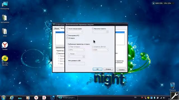Click the blue circular arrow taskbar icon
The height and width of the screenshot is (100, 179).
point(52,97)
